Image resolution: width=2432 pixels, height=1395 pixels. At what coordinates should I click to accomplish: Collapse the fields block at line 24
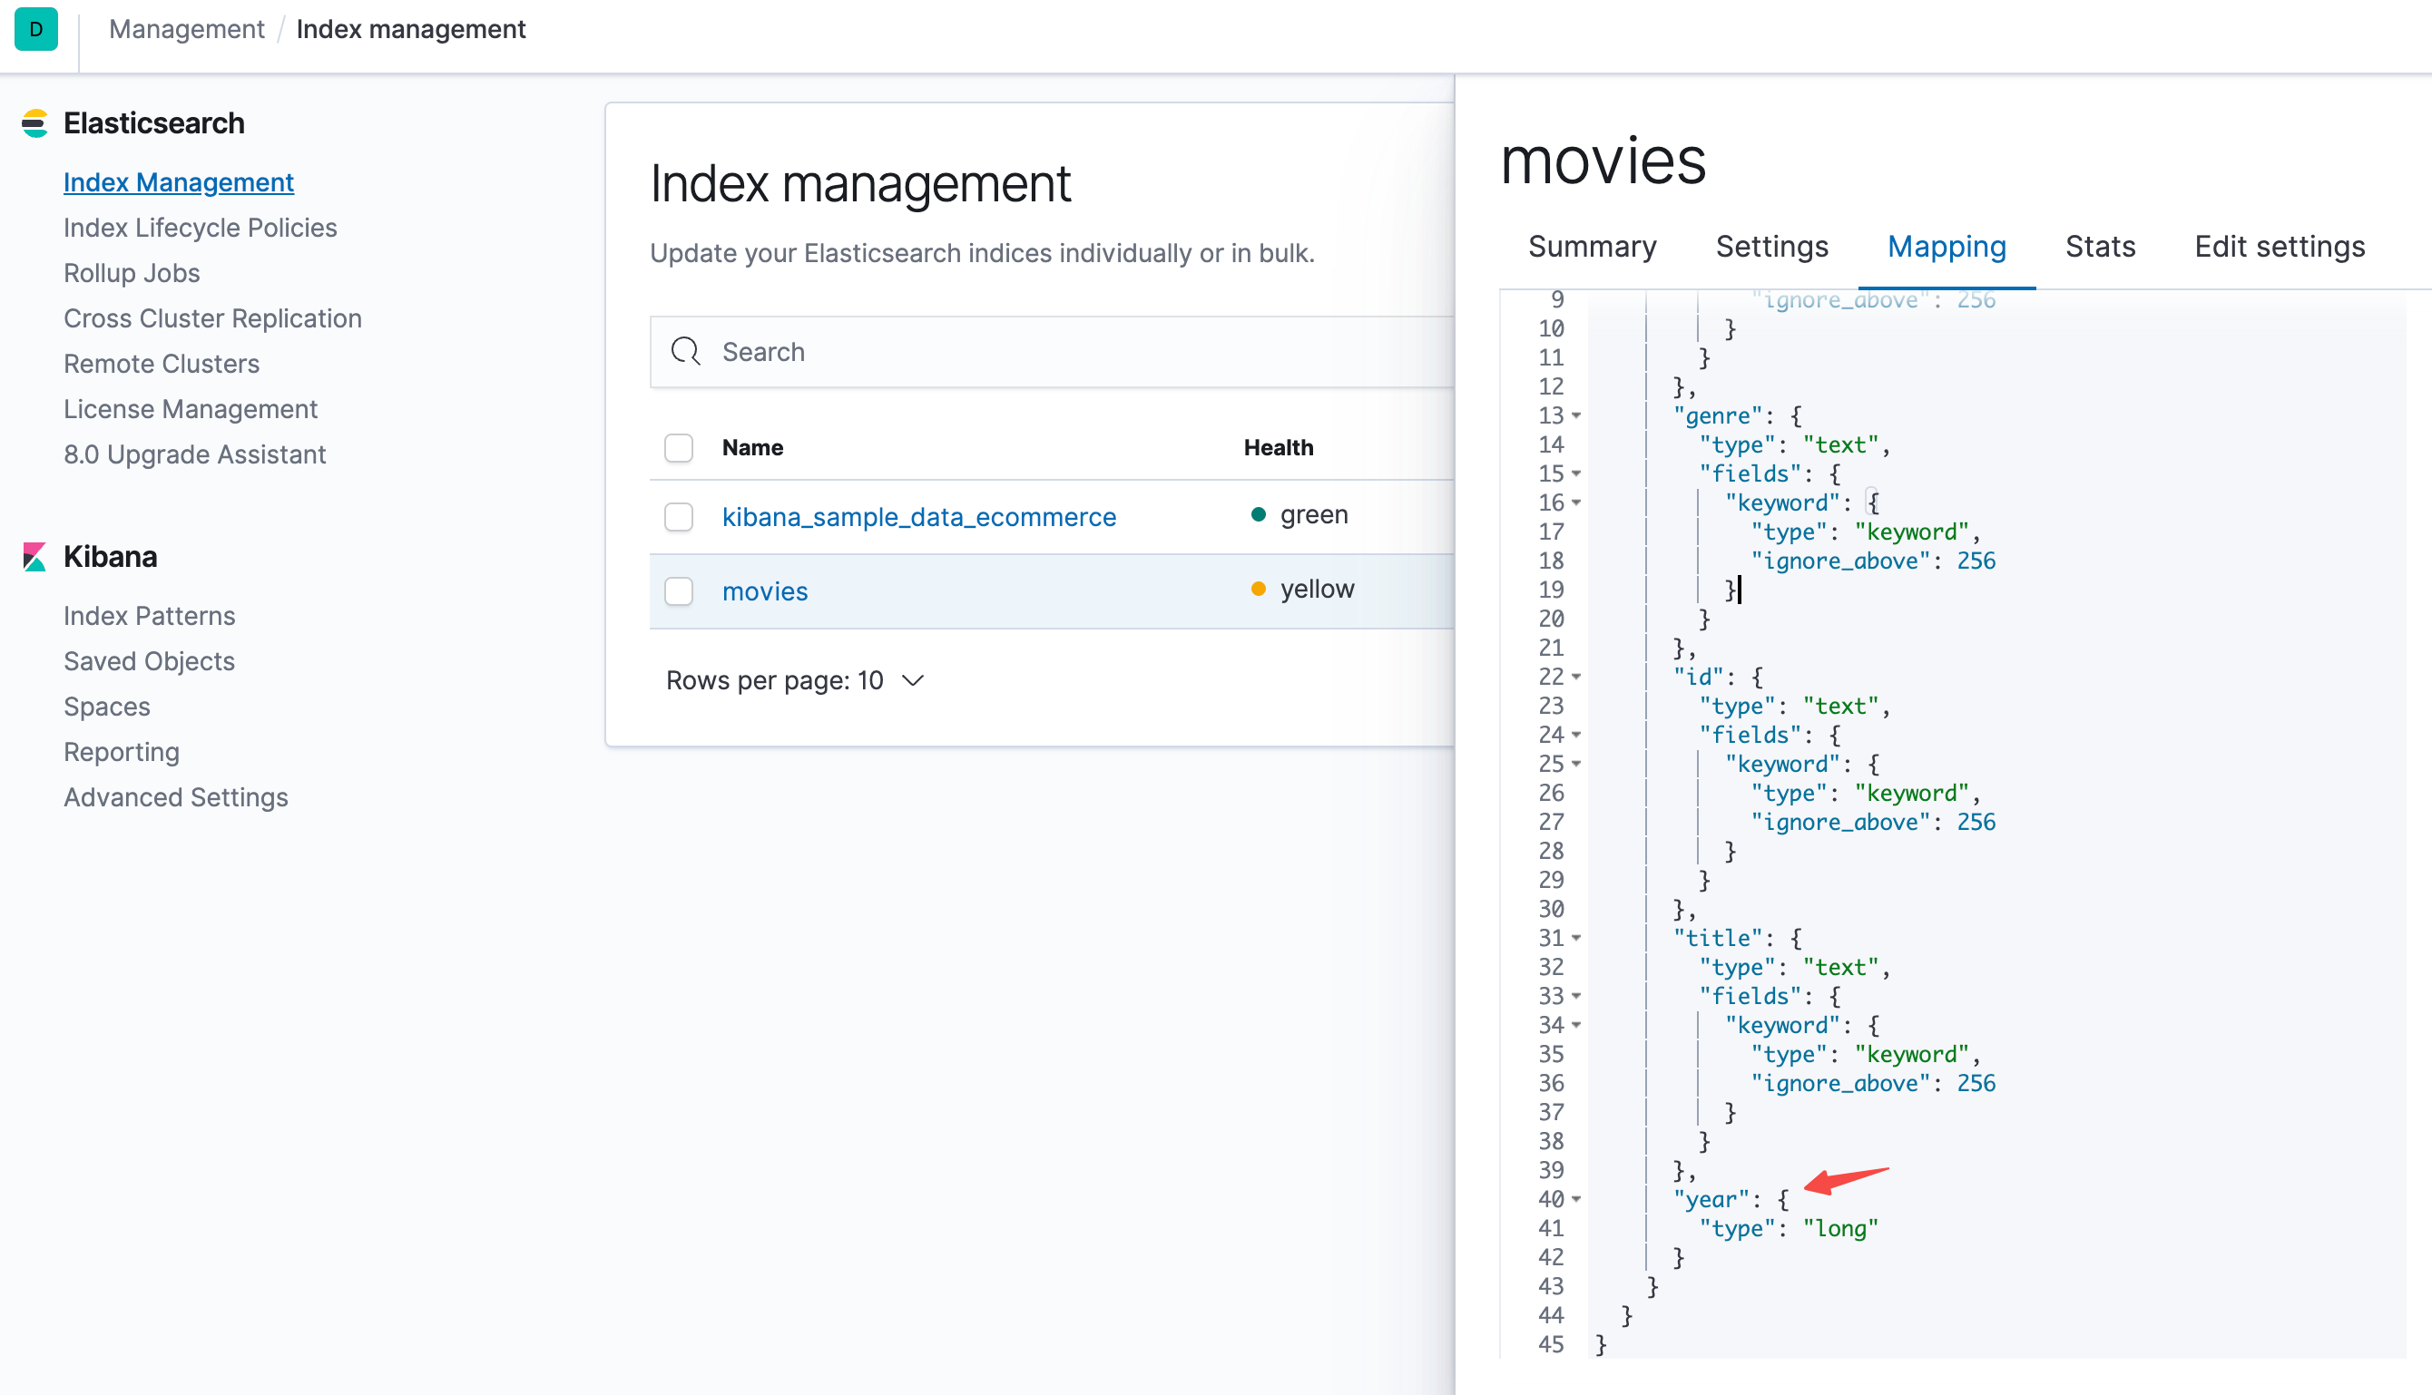click(x=1576, y=735)
